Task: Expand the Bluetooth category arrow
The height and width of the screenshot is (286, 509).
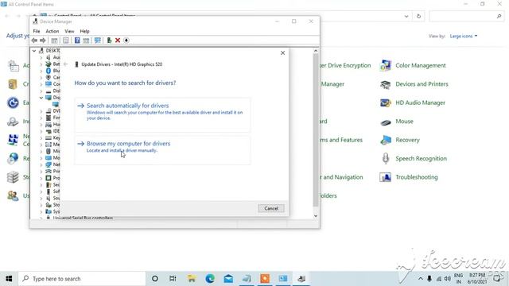Action: coord(41,71)
